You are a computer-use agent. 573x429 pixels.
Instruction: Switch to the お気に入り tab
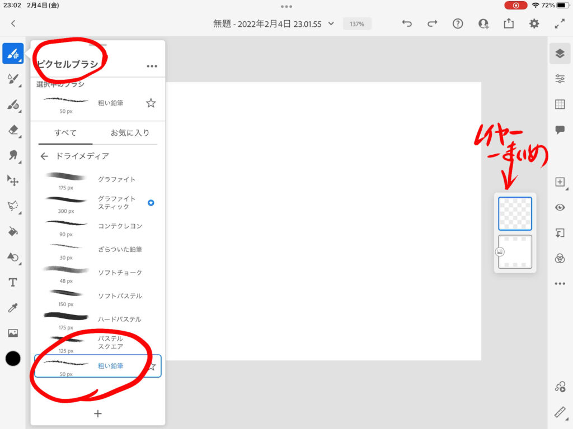[130, 133]
